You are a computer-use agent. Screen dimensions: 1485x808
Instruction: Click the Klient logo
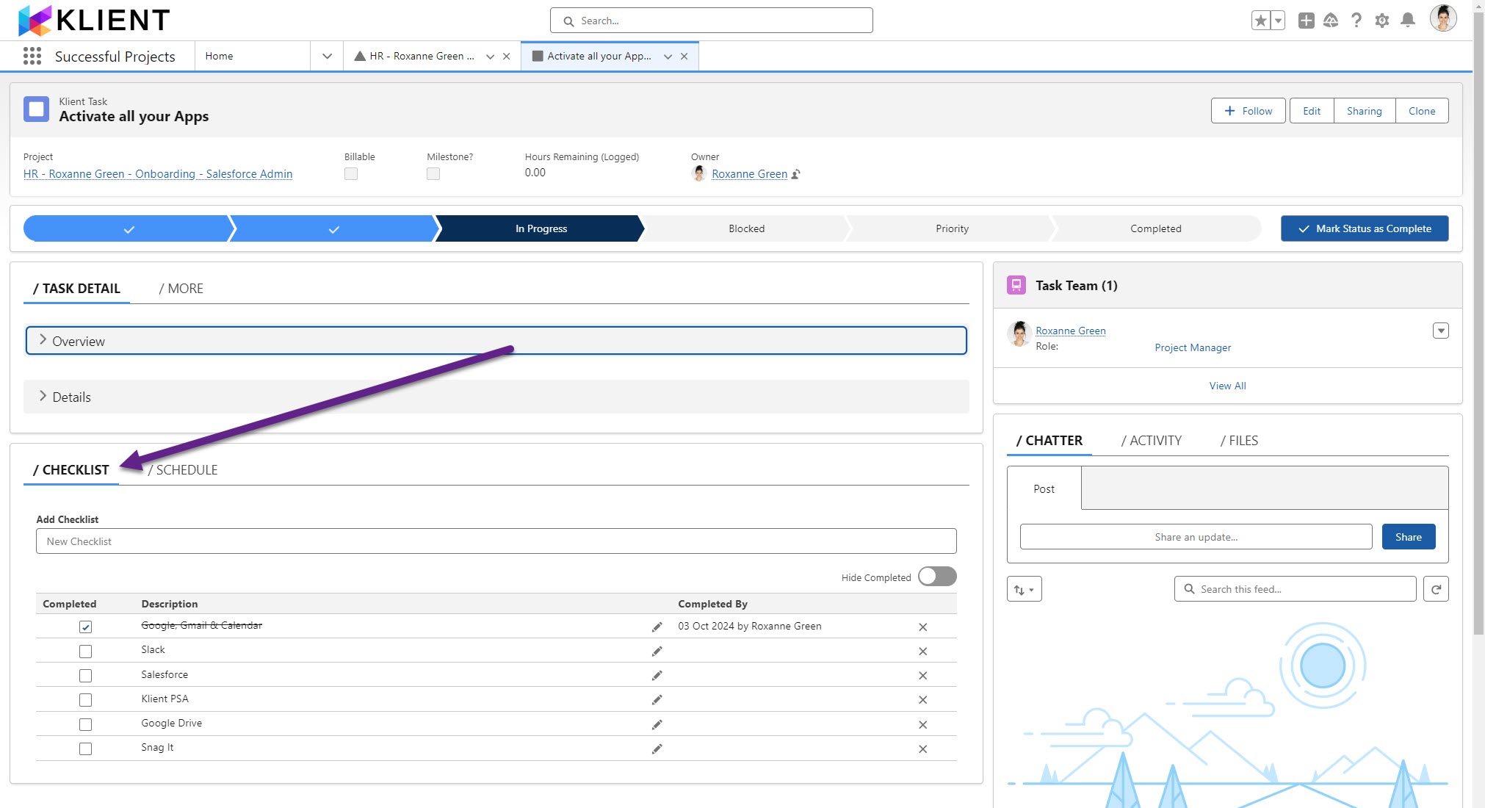point(94,21)
